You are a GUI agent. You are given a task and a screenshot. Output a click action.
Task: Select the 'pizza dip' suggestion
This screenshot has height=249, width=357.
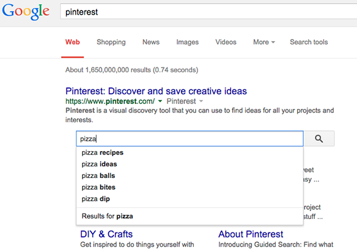[190, 199]
